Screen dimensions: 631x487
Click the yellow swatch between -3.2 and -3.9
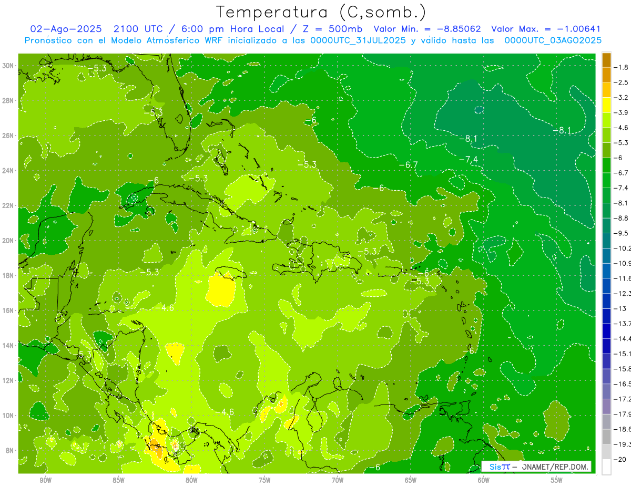coord(606,105)
